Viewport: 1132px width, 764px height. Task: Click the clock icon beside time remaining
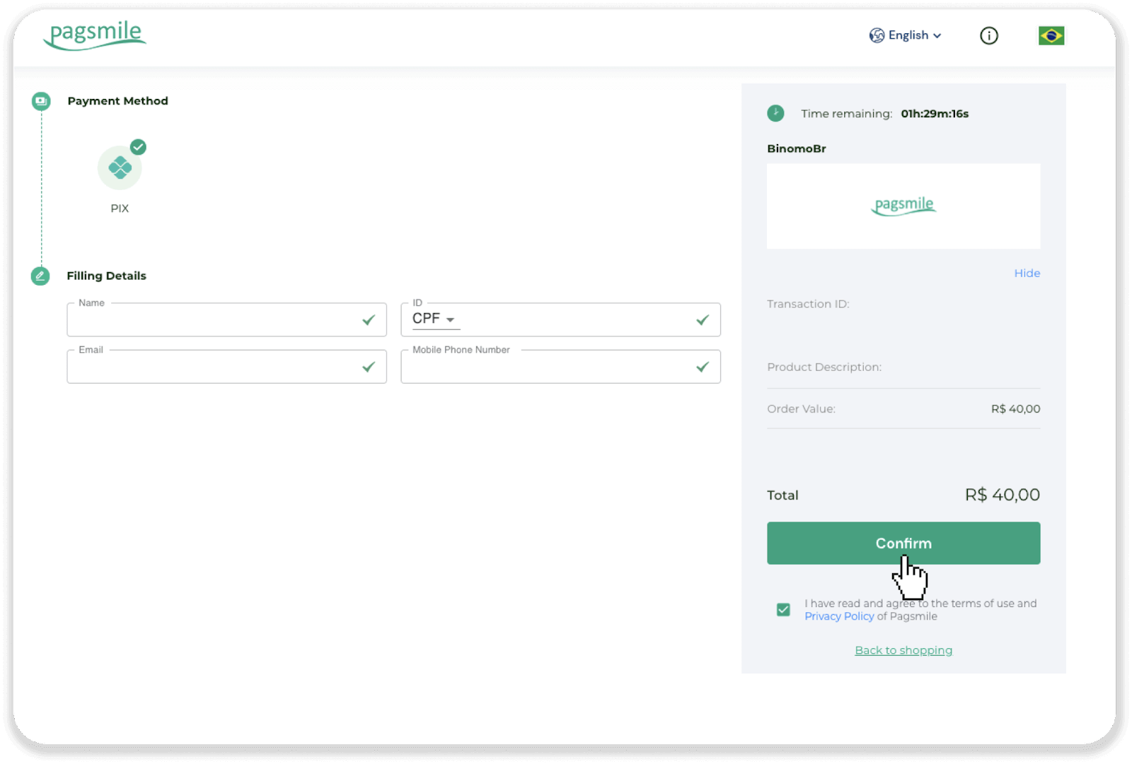point(777,113)
